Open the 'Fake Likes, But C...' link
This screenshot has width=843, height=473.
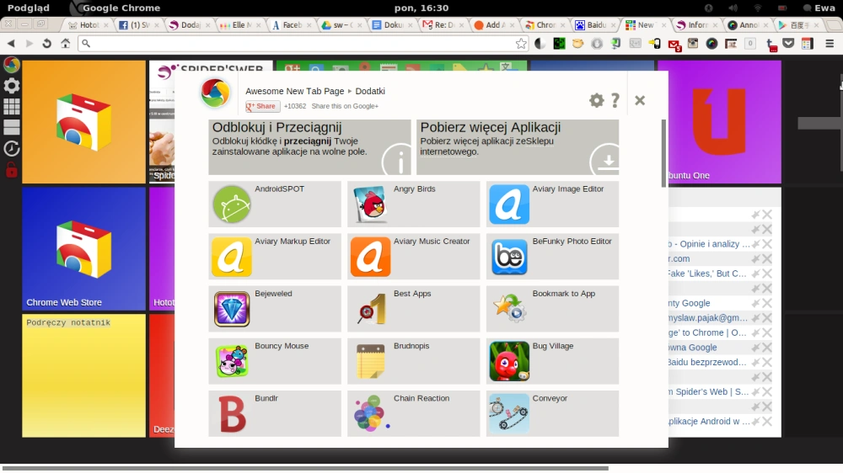pos(706,274)
